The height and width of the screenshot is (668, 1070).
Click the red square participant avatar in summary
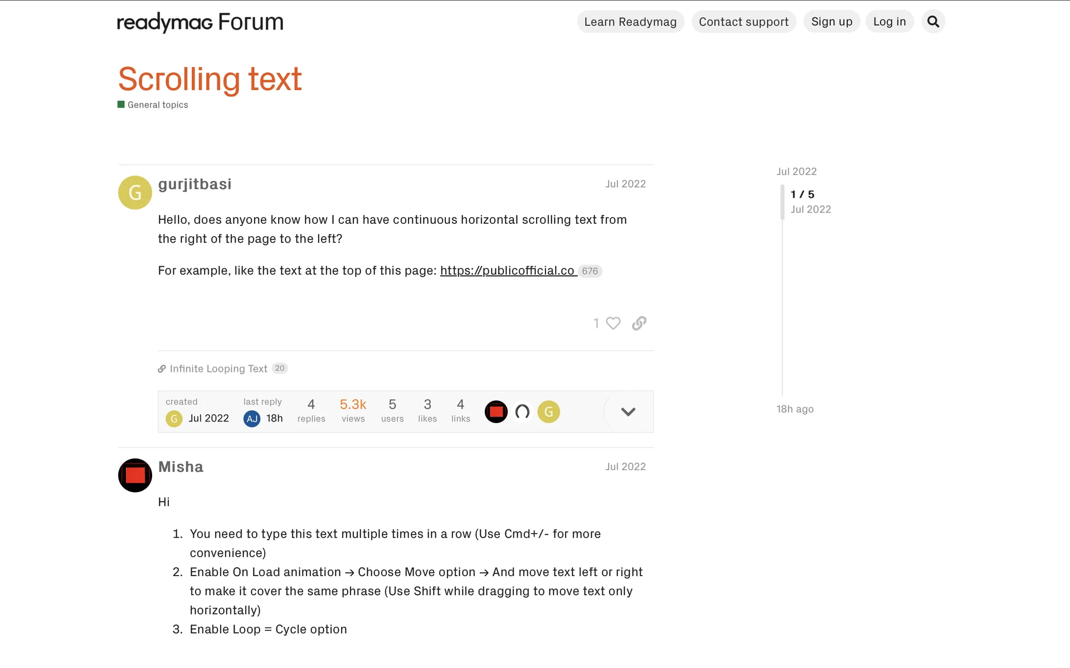point(496,412)
